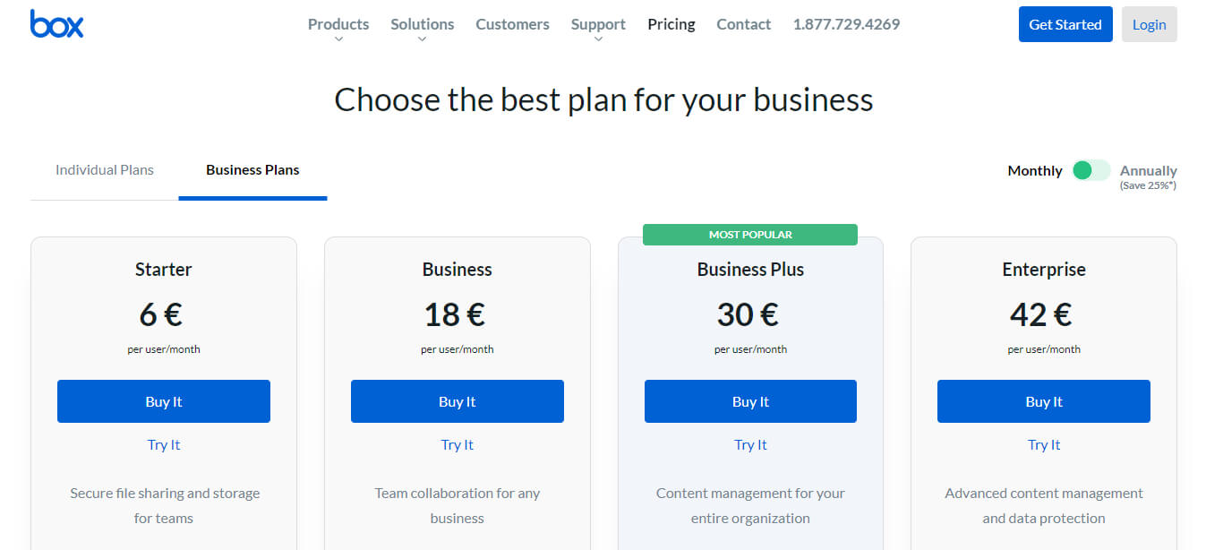Try the Starter plan link
This screenshot has width=1206, height=550.
[x=164, y=445]
